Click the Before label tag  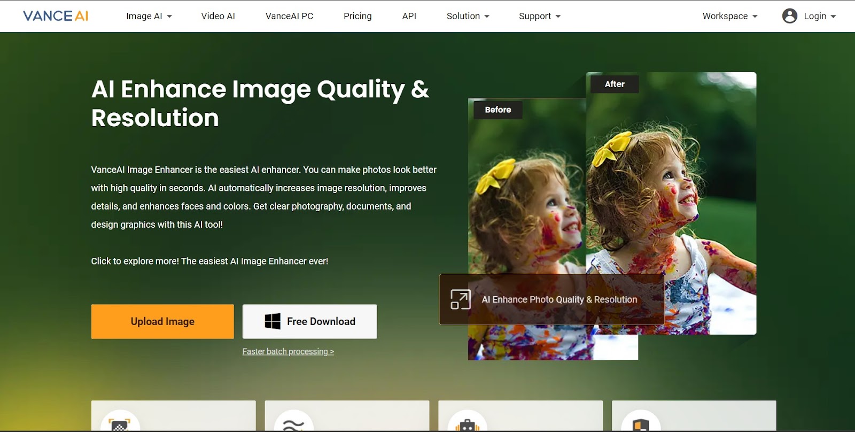[x=498, y=110]
